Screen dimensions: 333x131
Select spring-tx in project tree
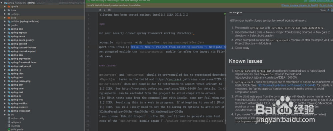click(x=16, y=96)
